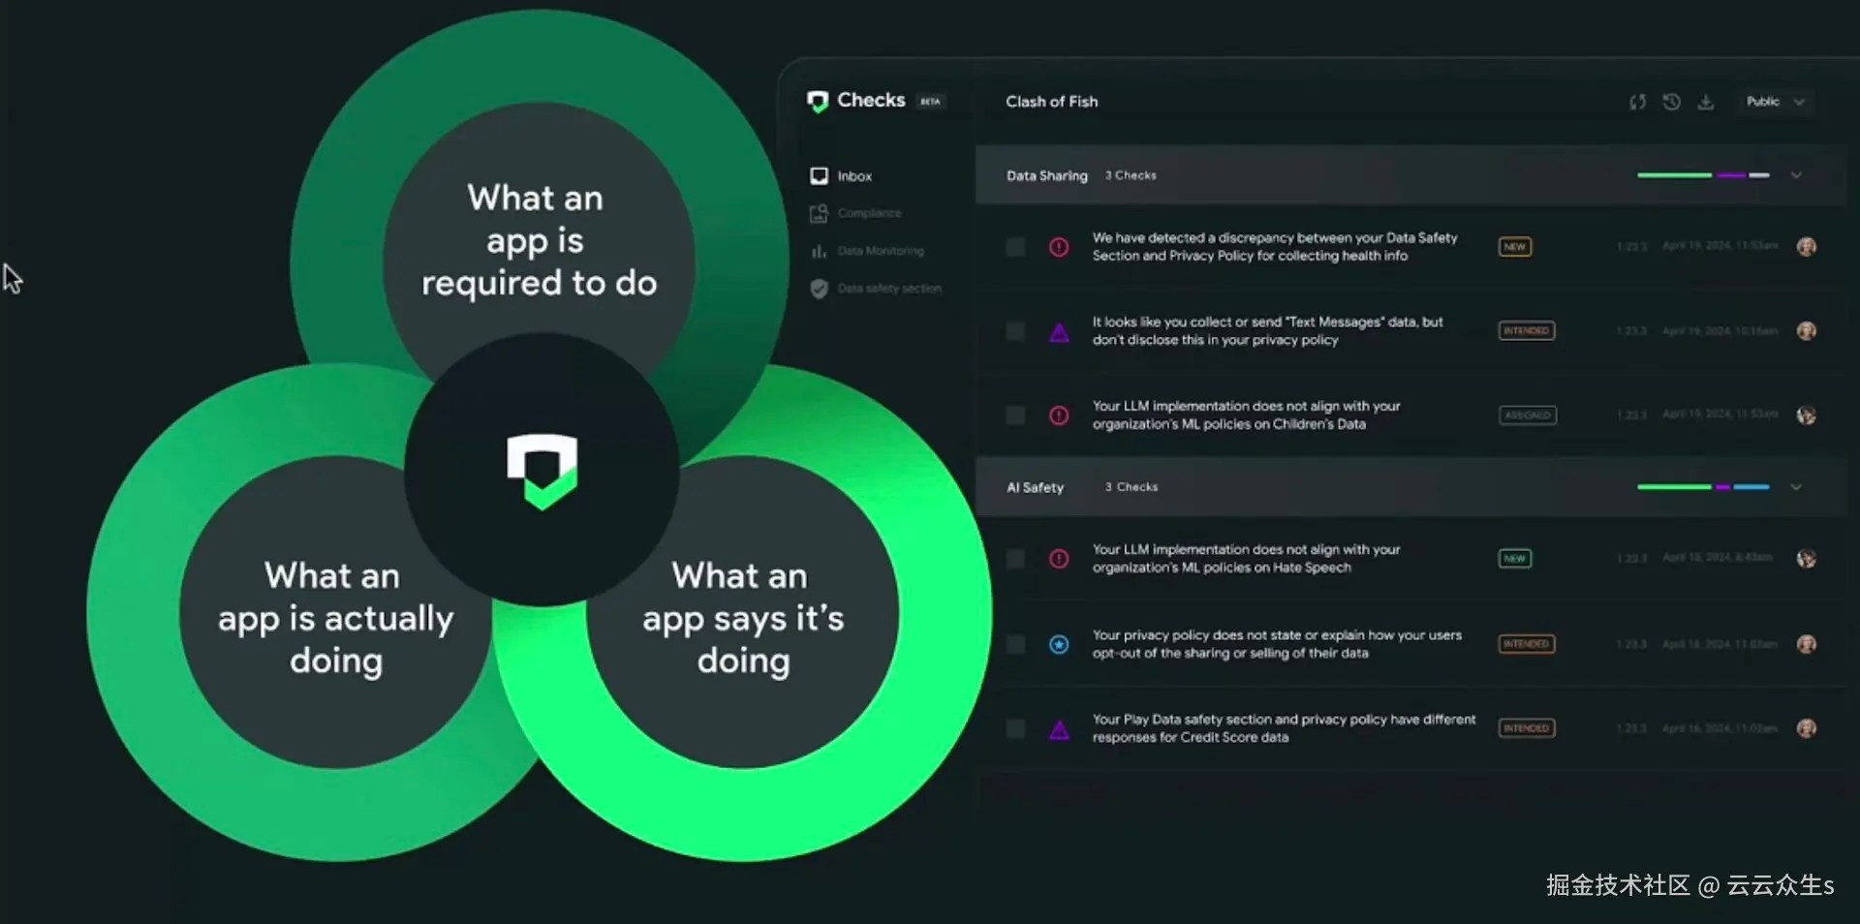Image resolution: width=1860 pixels, height=924 pixels.
Task: Select the Data safety section shield icon
Action: (819, 289)
